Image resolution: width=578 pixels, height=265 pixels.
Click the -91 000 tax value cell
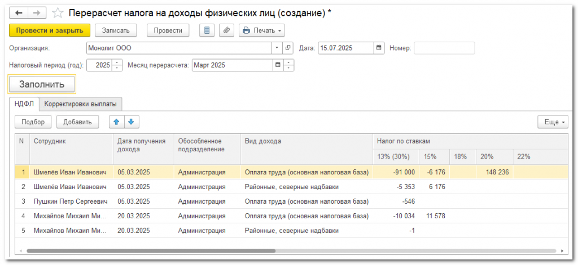click(396, 172)
